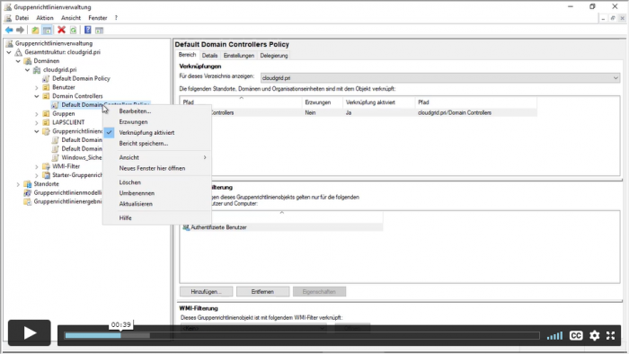Screen dimensions: 629x354
Task: Toggle closed captions CC button
Action: coord(576,335)
